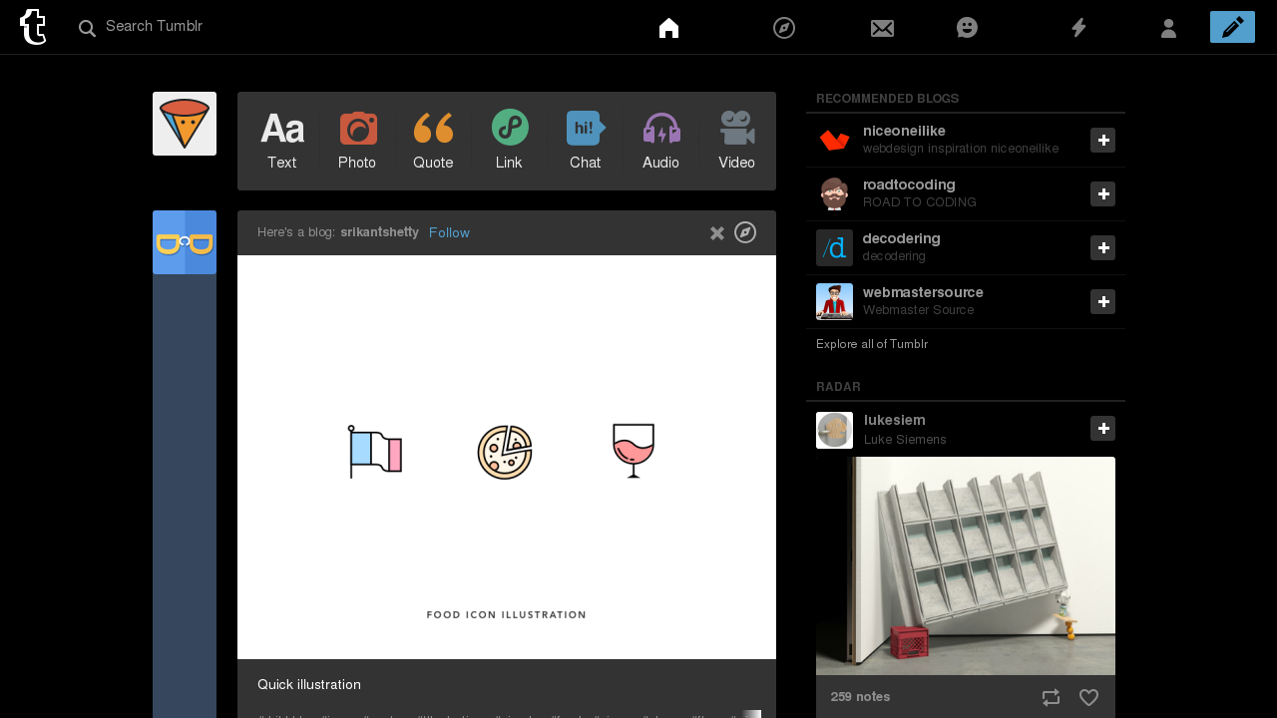Open the niceoneilike blog name
Image resolution: width=1277 pixels, height=718 pixels.
904,131
